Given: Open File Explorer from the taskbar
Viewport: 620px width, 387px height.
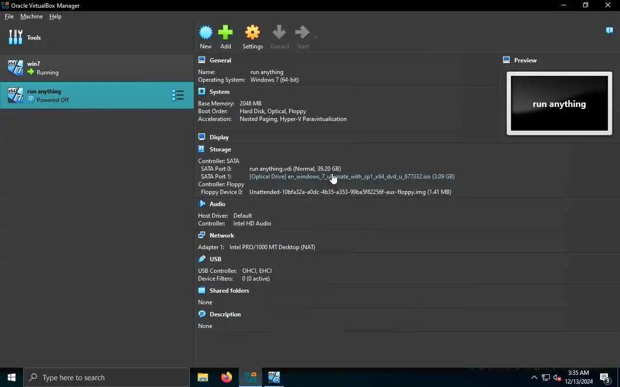Looking at the screenshot, I should coord(203,377).
